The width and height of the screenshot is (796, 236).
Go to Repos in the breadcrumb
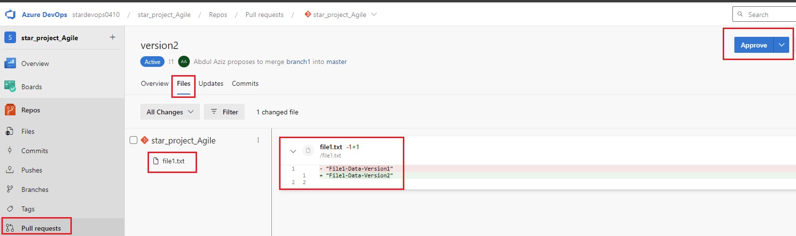pos(218,15)
